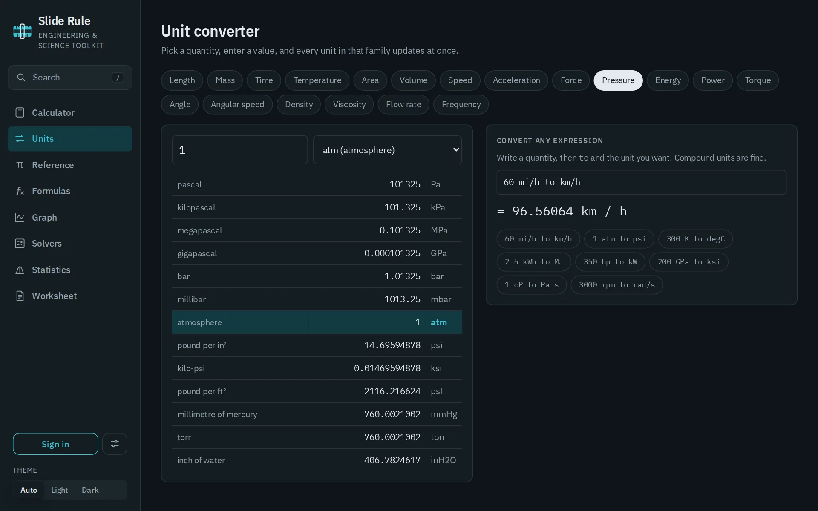Use the '1 atm to psi' example
The height and width of the screenshot is (511, 818).
tap(619, 239)
